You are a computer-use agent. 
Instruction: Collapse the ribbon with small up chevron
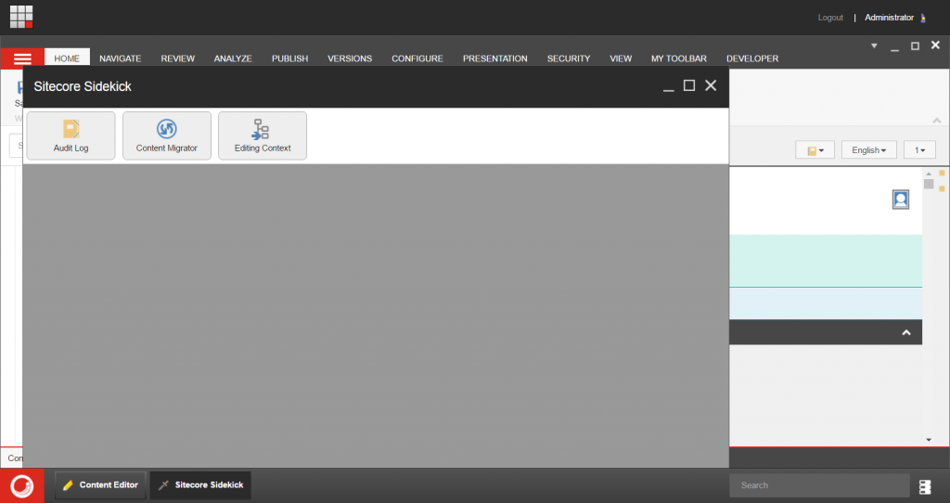coord(937,121)
